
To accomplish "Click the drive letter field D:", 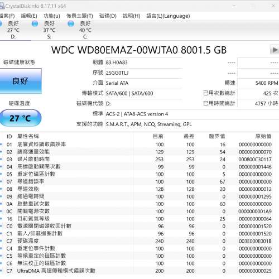I will click(143, 104).
